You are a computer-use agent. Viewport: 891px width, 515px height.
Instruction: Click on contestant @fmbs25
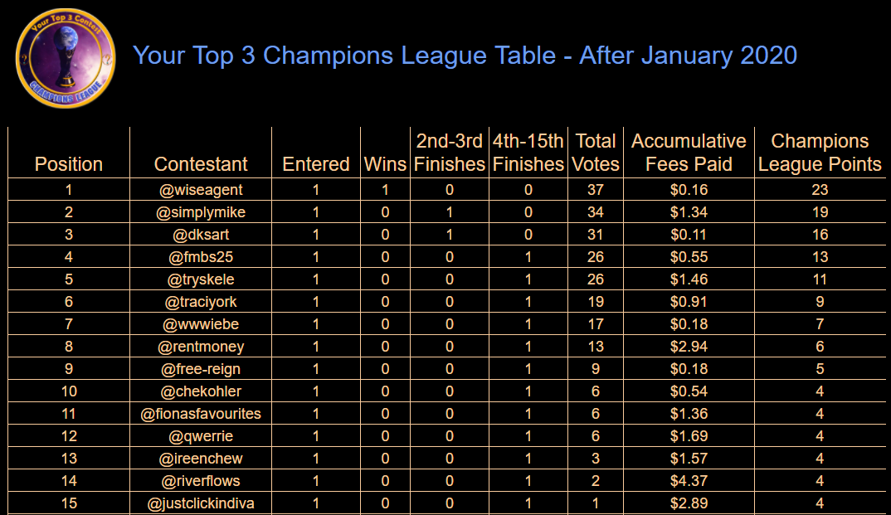click(x=201, y=257)
